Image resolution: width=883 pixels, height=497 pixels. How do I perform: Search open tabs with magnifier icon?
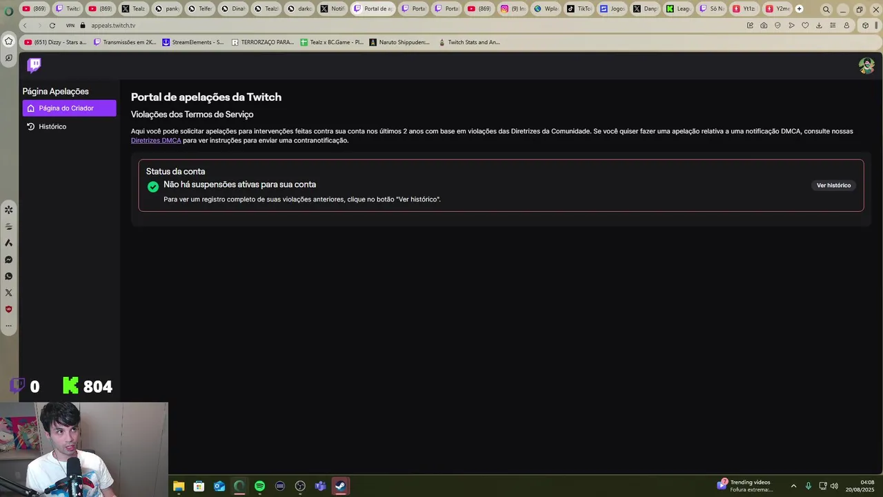826,10
